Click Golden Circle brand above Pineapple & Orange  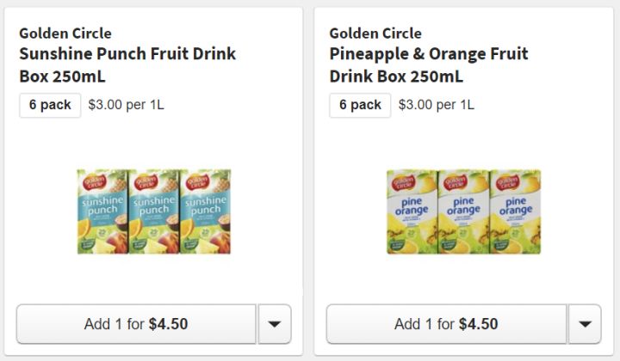(x=375, y=34)
